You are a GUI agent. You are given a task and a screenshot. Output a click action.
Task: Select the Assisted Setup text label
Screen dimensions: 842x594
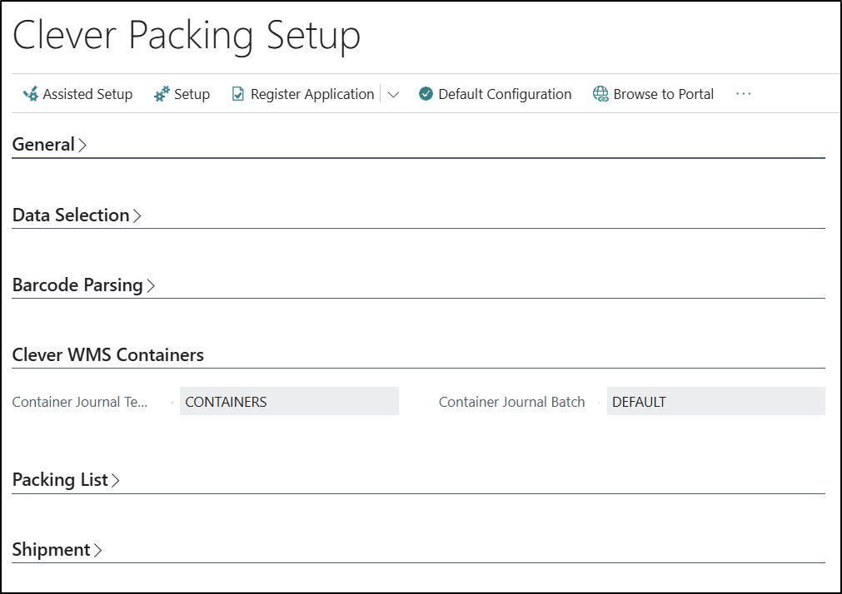coord(87,94)
